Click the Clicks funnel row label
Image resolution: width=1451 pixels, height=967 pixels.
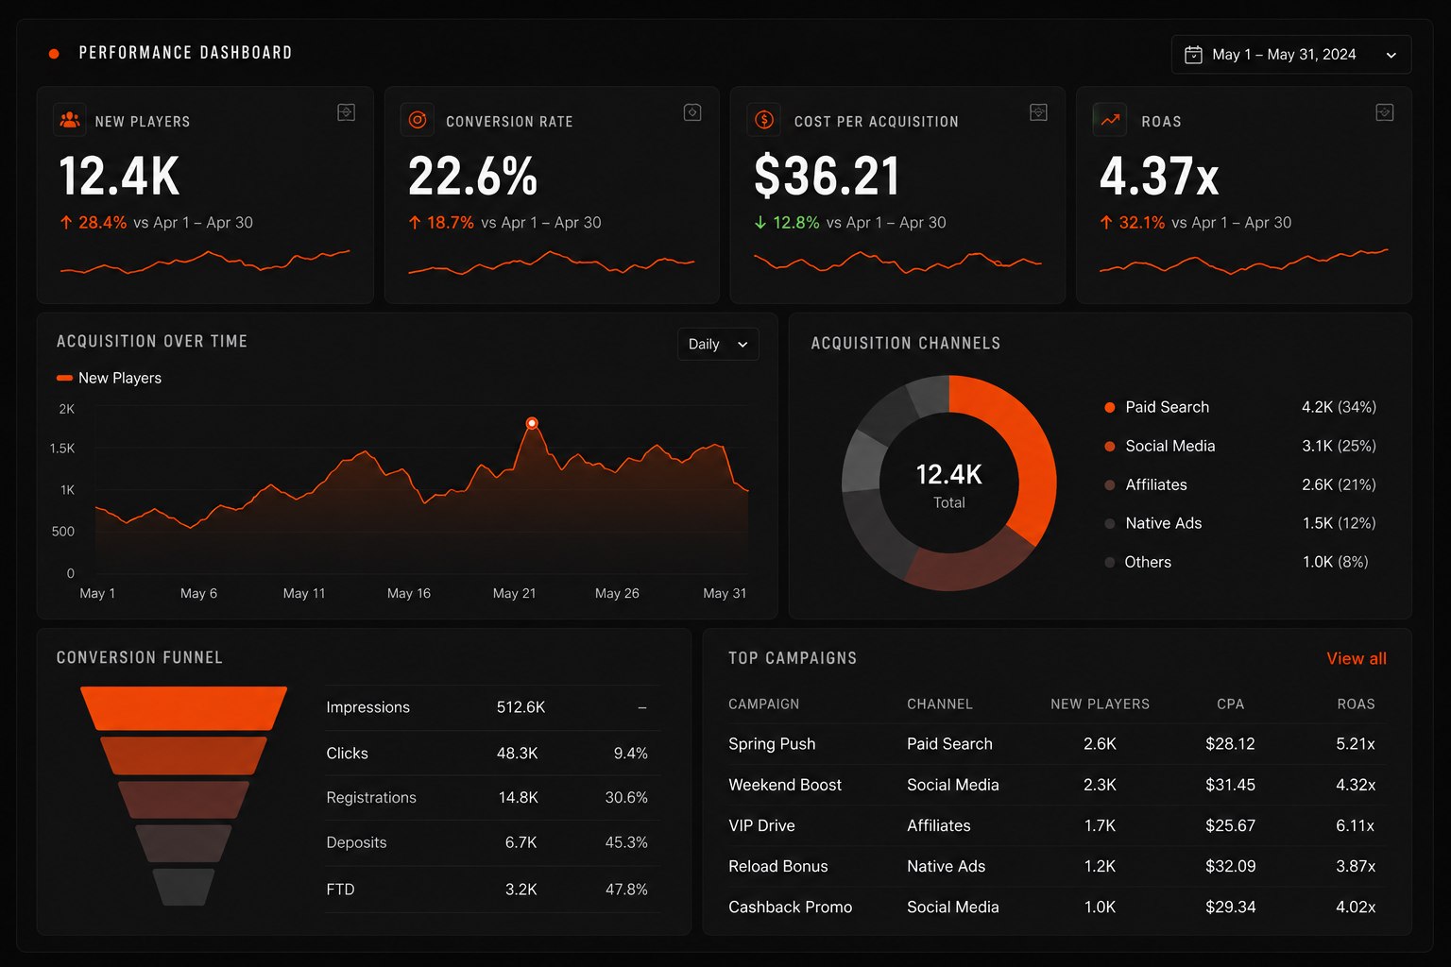point(347,753)
